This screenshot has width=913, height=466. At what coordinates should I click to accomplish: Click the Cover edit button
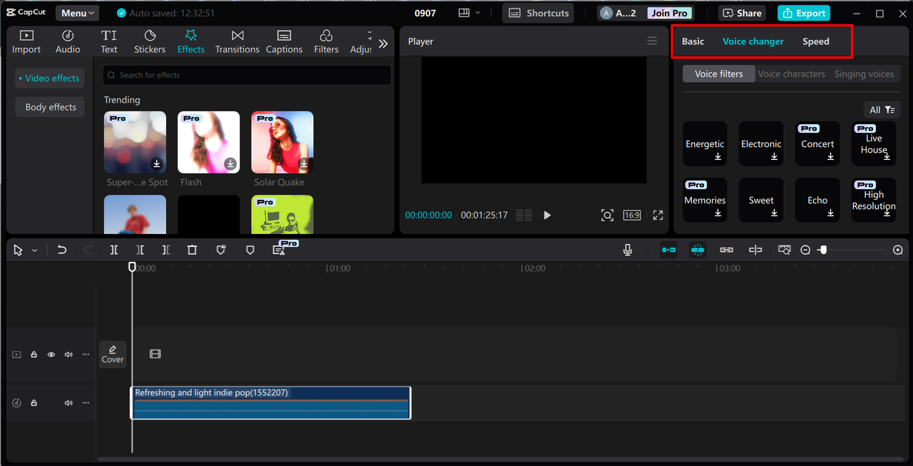113,354
